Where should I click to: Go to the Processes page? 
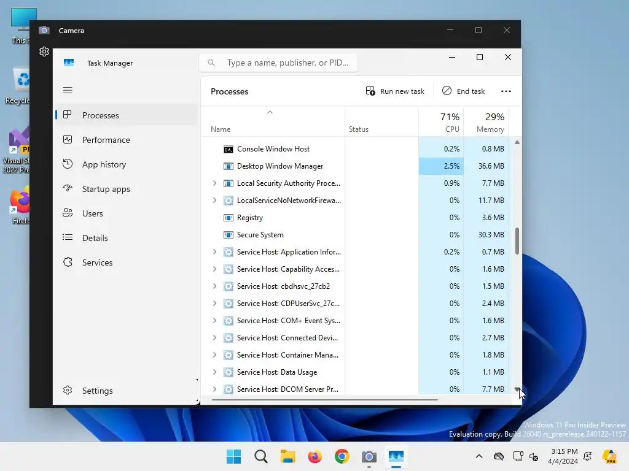pos(127,115)
